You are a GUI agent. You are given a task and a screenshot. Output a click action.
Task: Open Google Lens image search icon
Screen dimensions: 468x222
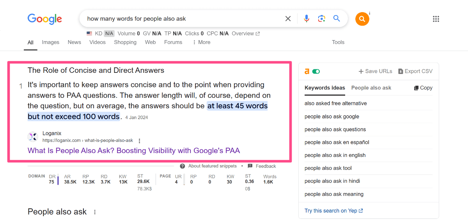tap(321, 19)
